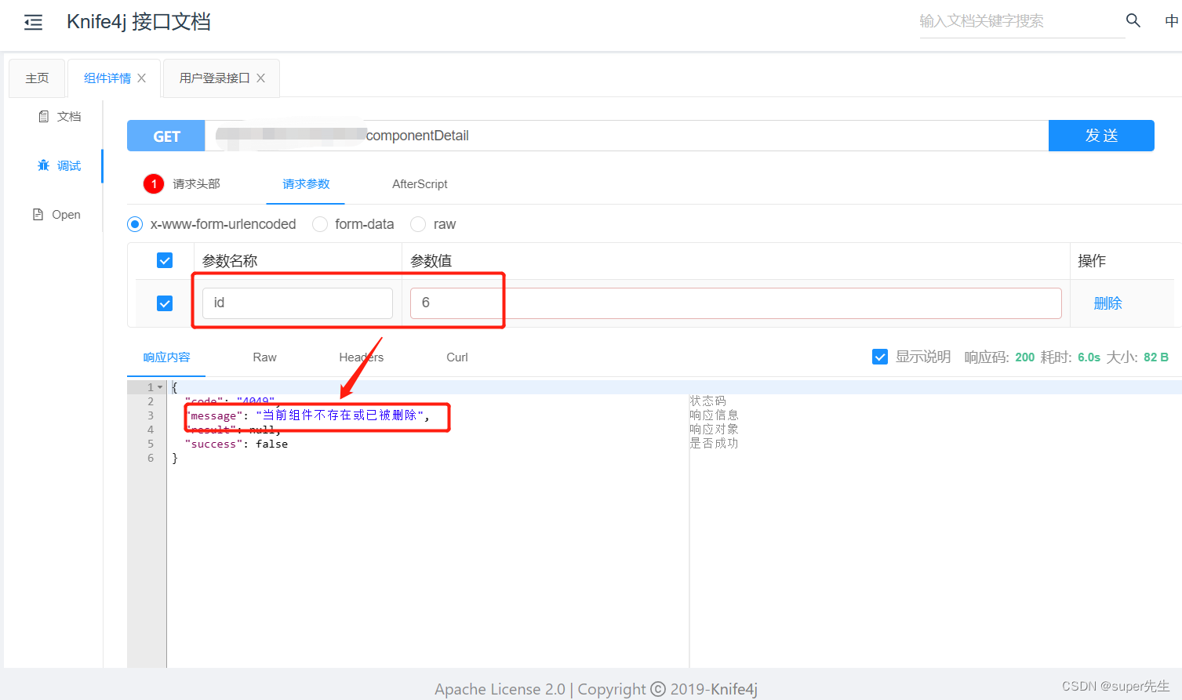
Task: Switch to the 组件详情 tab
Action: tap(107, 78)
